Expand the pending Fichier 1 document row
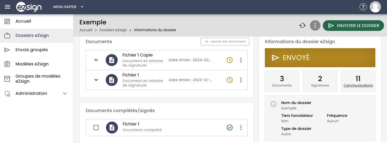This screenshot has width=387, height=143. coord(96,80)
